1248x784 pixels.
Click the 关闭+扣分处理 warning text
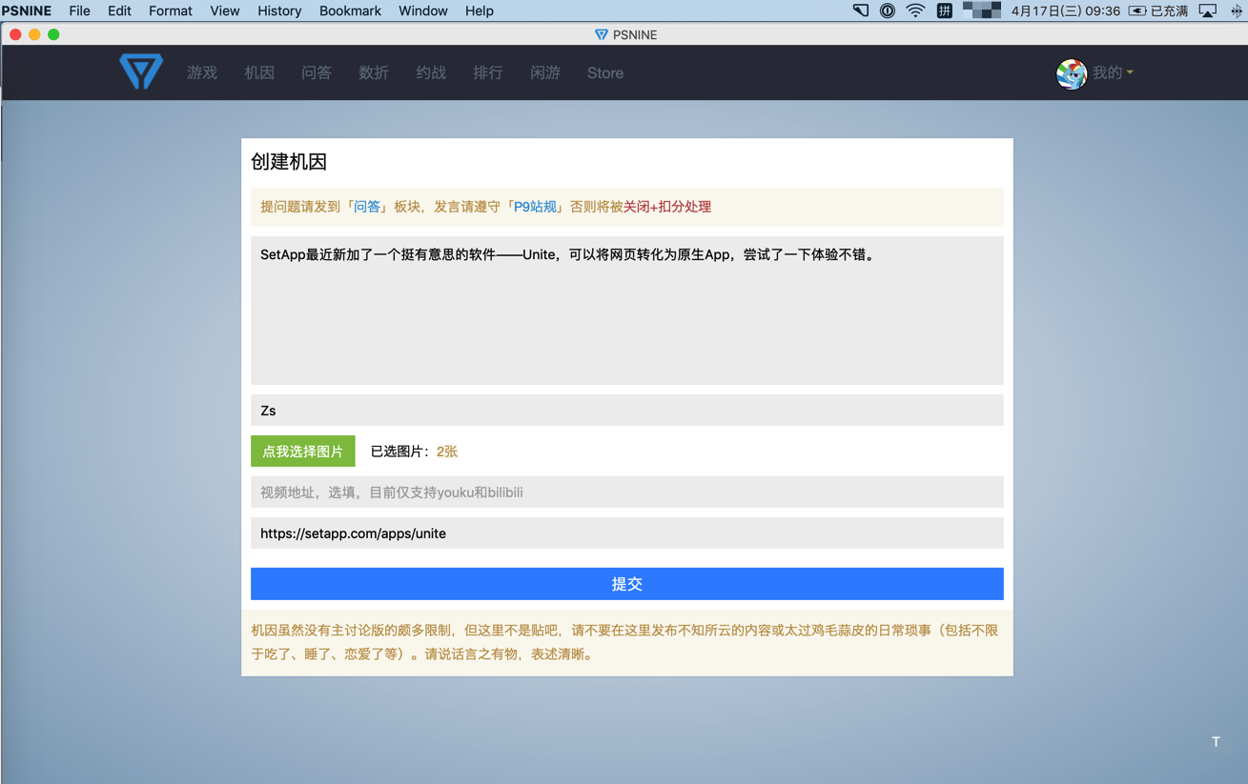667,207
